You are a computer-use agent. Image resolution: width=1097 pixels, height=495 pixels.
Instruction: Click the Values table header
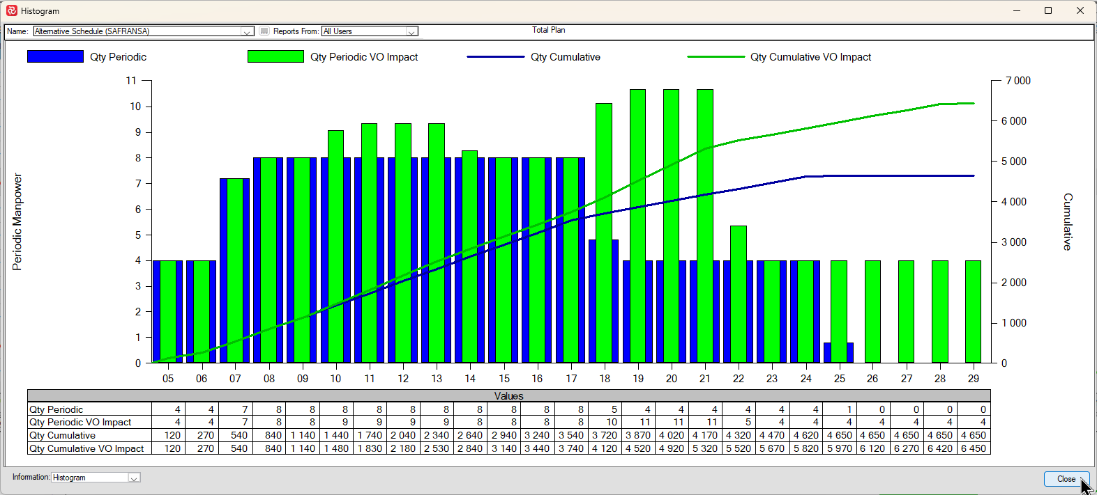coord(508,395)
